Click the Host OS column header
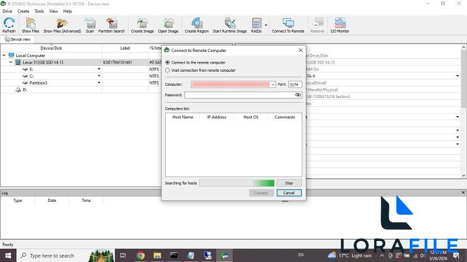Screen dimensions: 467x262 pyautogui.click(x=251, y=117)
